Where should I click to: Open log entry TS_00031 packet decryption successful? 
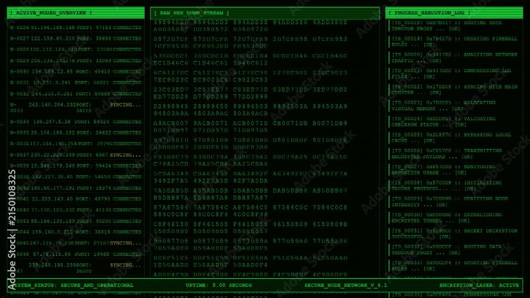click(x=454, y=234)
